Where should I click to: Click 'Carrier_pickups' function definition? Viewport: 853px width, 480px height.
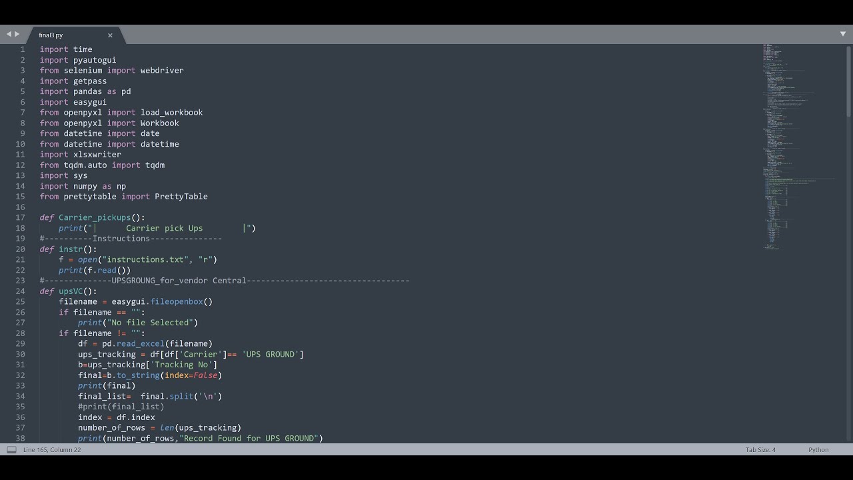(95, 217)
